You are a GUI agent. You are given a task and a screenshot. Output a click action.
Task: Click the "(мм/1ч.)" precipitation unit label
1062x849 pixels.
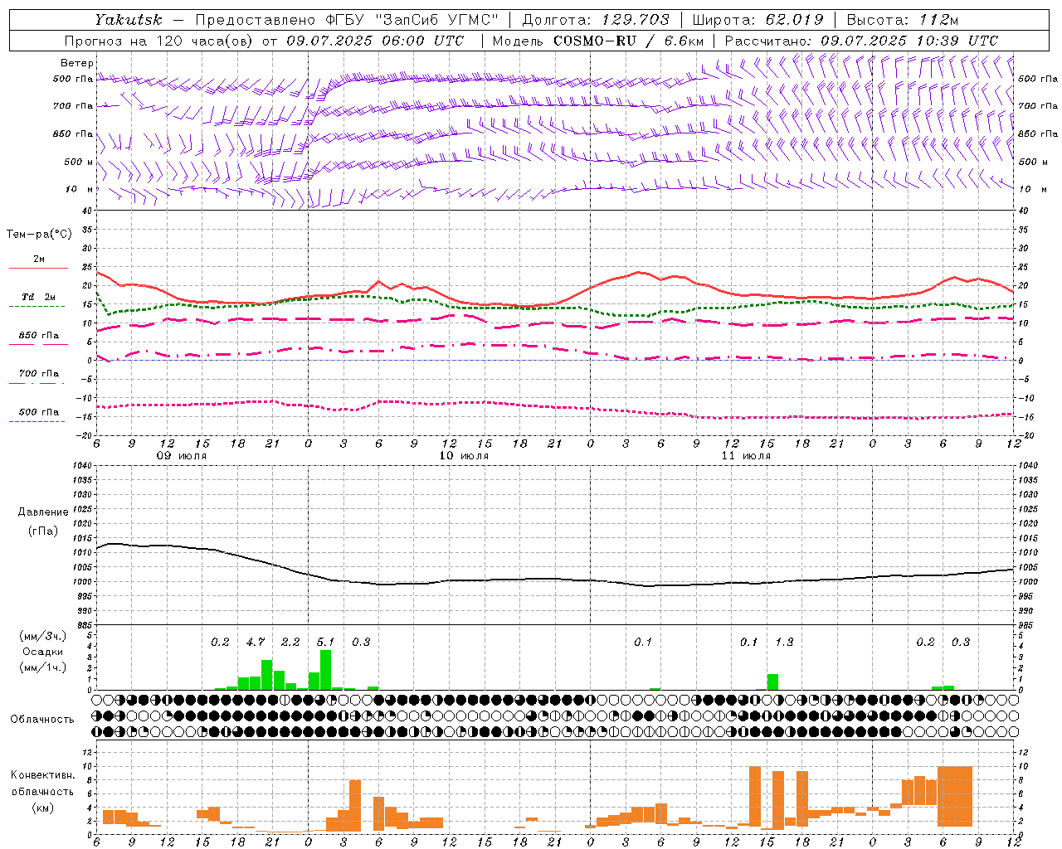[x=42, y=667]
